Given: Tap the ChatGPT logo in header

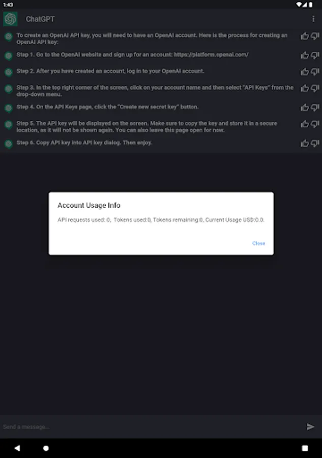Looking at the screenshot, I should coord(10,19).
